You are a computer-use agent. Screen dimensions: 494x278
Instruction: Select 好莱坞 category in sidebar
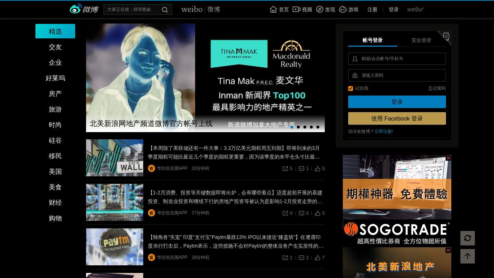[x=55, y=78]
